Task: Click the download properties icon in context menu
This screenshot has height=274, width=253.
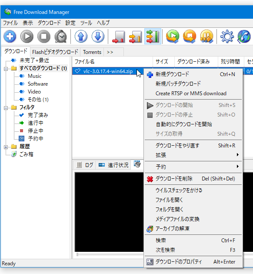Action: (150, 262)
